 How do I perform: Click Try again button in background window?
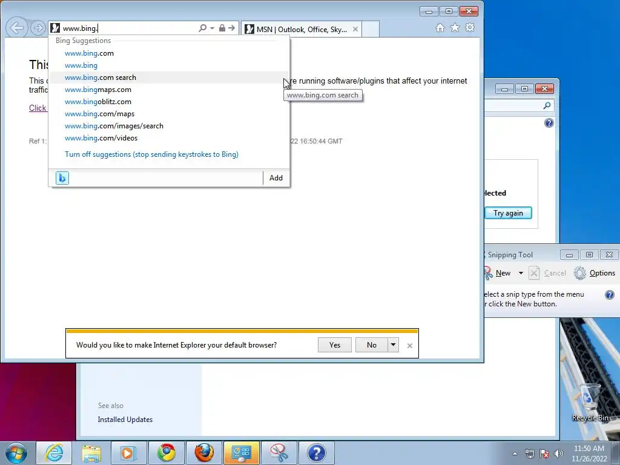(x=508, y=213)
